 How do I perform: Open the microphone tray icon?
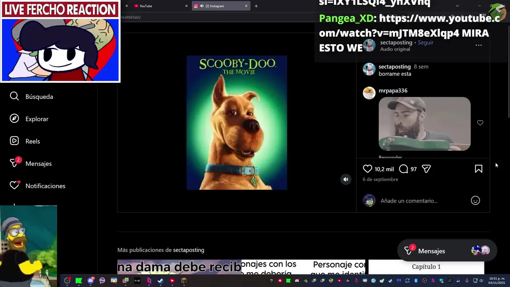tap(467, 281)
